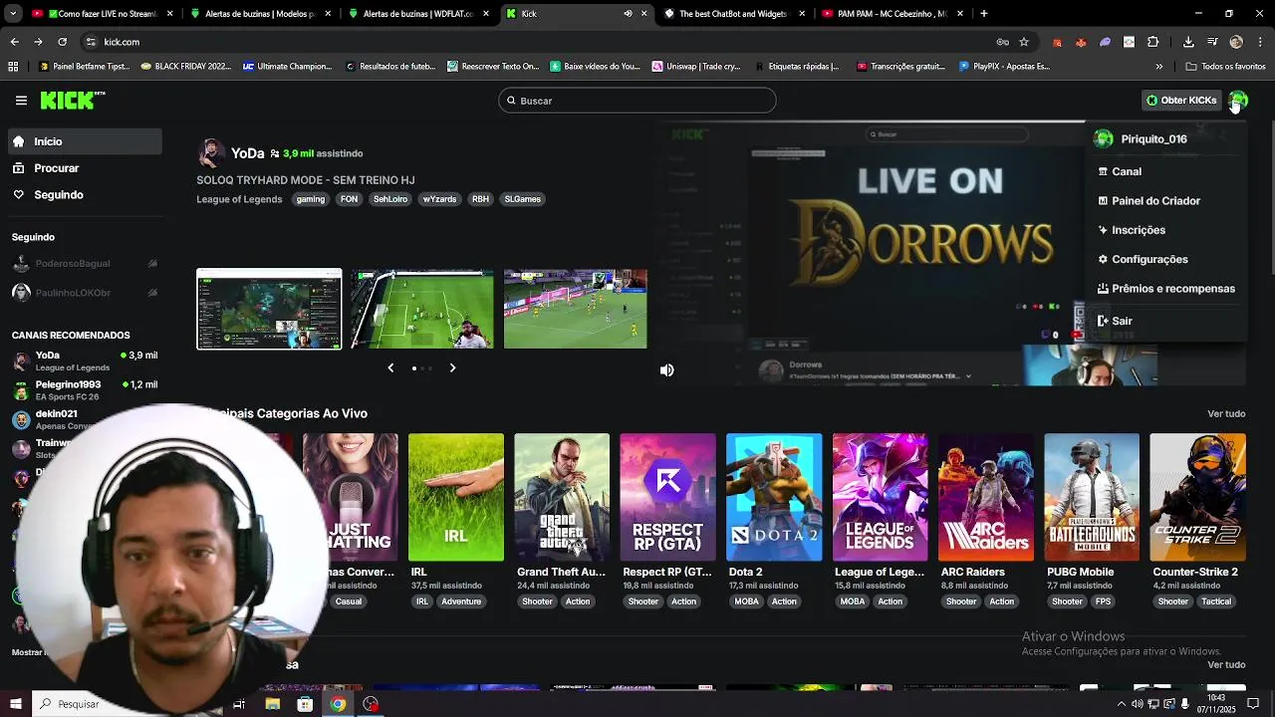Expand the bookmarks overflow chevron
Image resolution: width=1275 pixels, height=717 pixels.
[1158, 67]
